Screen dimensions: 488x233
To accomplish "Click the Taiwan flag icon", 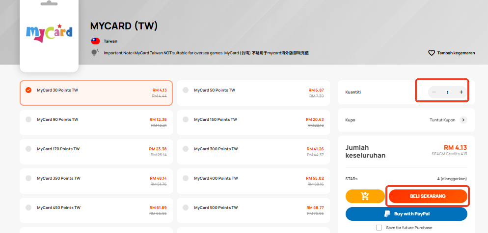I will tap(95, 41).
